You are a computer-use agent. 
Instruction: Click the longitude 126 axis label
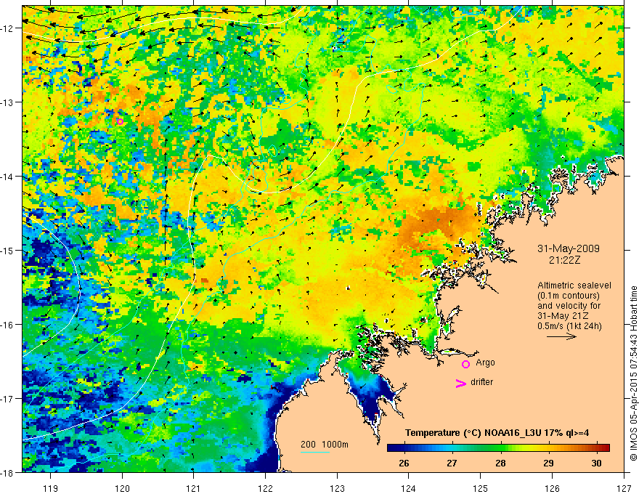click(x=552, y=488)
